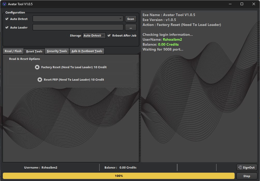Toggle the Reboot After Job checkbox
The height and width of the screenshot is (181, 260).
109,36
